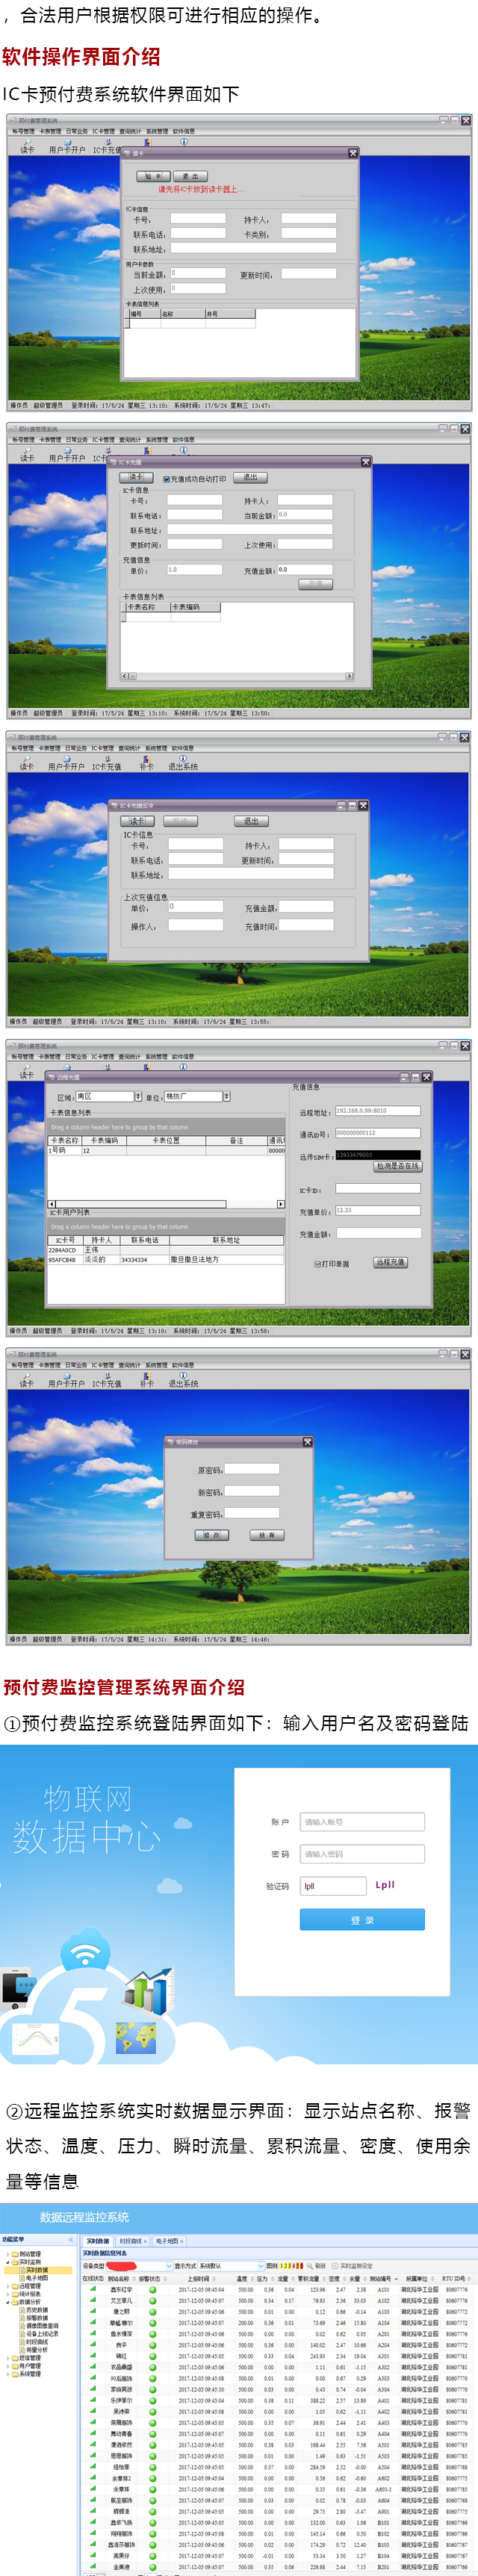Close the 读卡 dialog with its X

[352, 153]
